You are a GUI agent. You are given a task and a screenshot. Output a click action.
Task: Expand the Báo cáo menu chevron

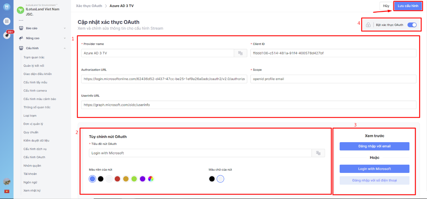tap(65, 28)
